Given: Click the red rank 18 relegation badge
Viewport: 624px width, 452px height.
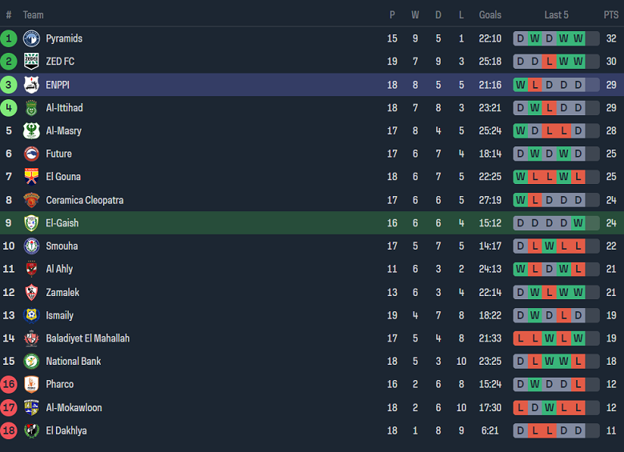Looking at the screenshot, I should tap(9, 430).
